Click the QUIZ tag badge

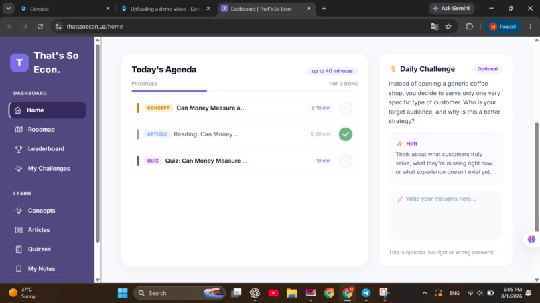153,161
